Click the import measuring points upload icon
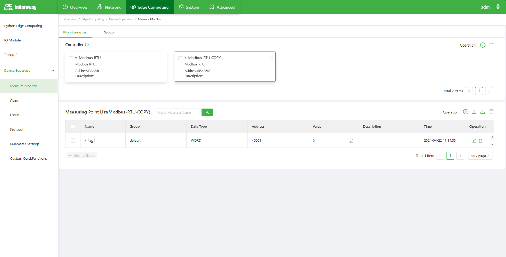Image resolution: width=506 pixels, height=257 pixels. pyautogui.click(x=474, y=112)
